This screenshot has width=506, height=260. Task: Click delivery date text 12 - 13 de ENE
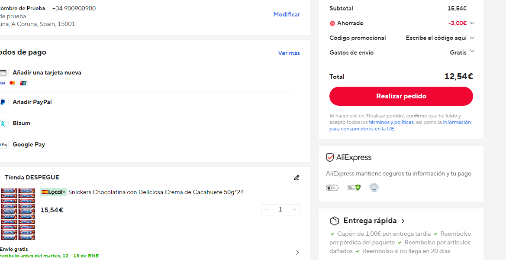(80, 256)
